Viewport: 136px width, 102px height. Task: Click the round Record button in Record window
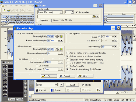42,90
